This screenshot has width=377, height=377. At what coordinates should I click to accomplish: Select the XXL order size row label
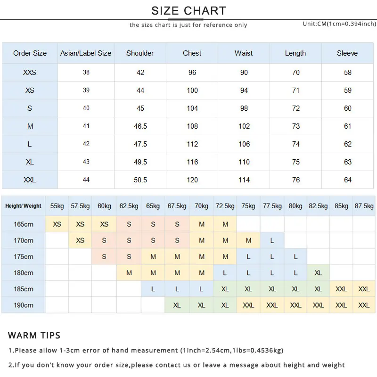[x=30, y=180]
